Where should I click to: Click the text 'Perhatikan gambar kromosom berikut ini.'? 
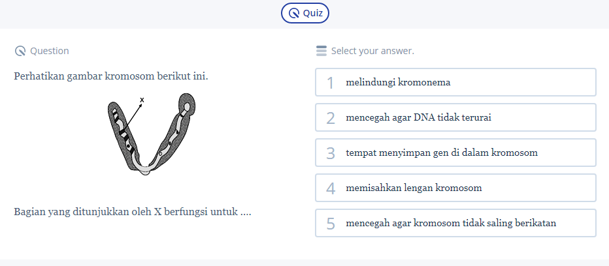coord(111,76)
